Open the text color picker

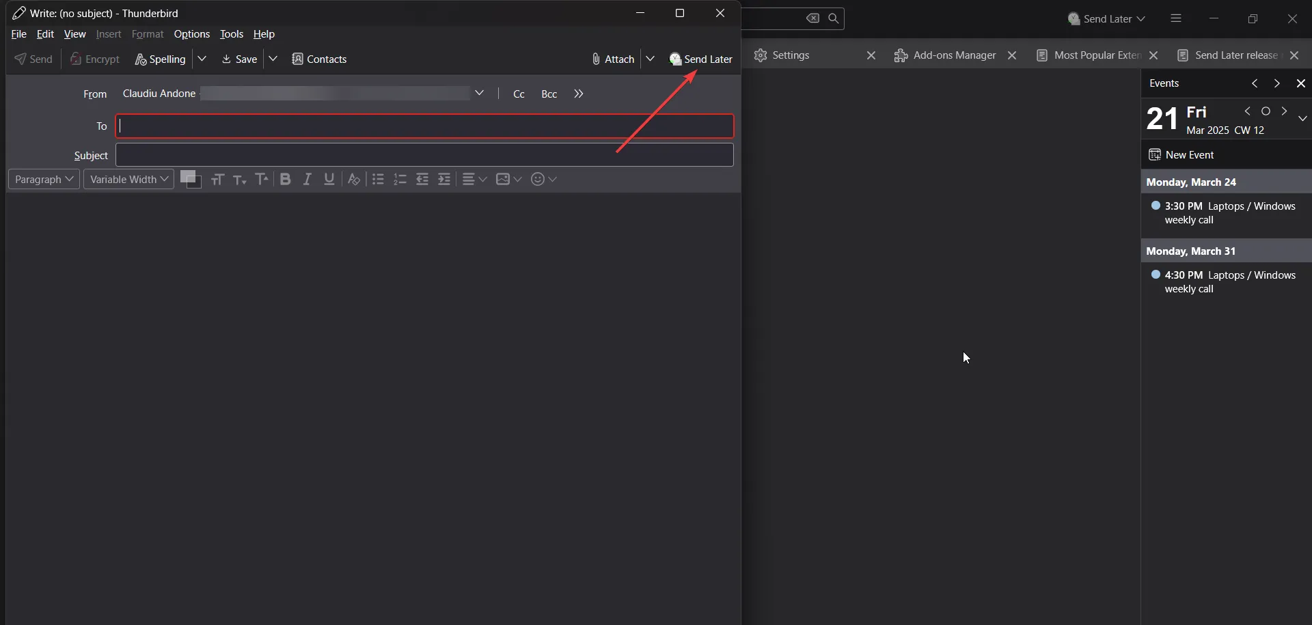tap(191, 179)
